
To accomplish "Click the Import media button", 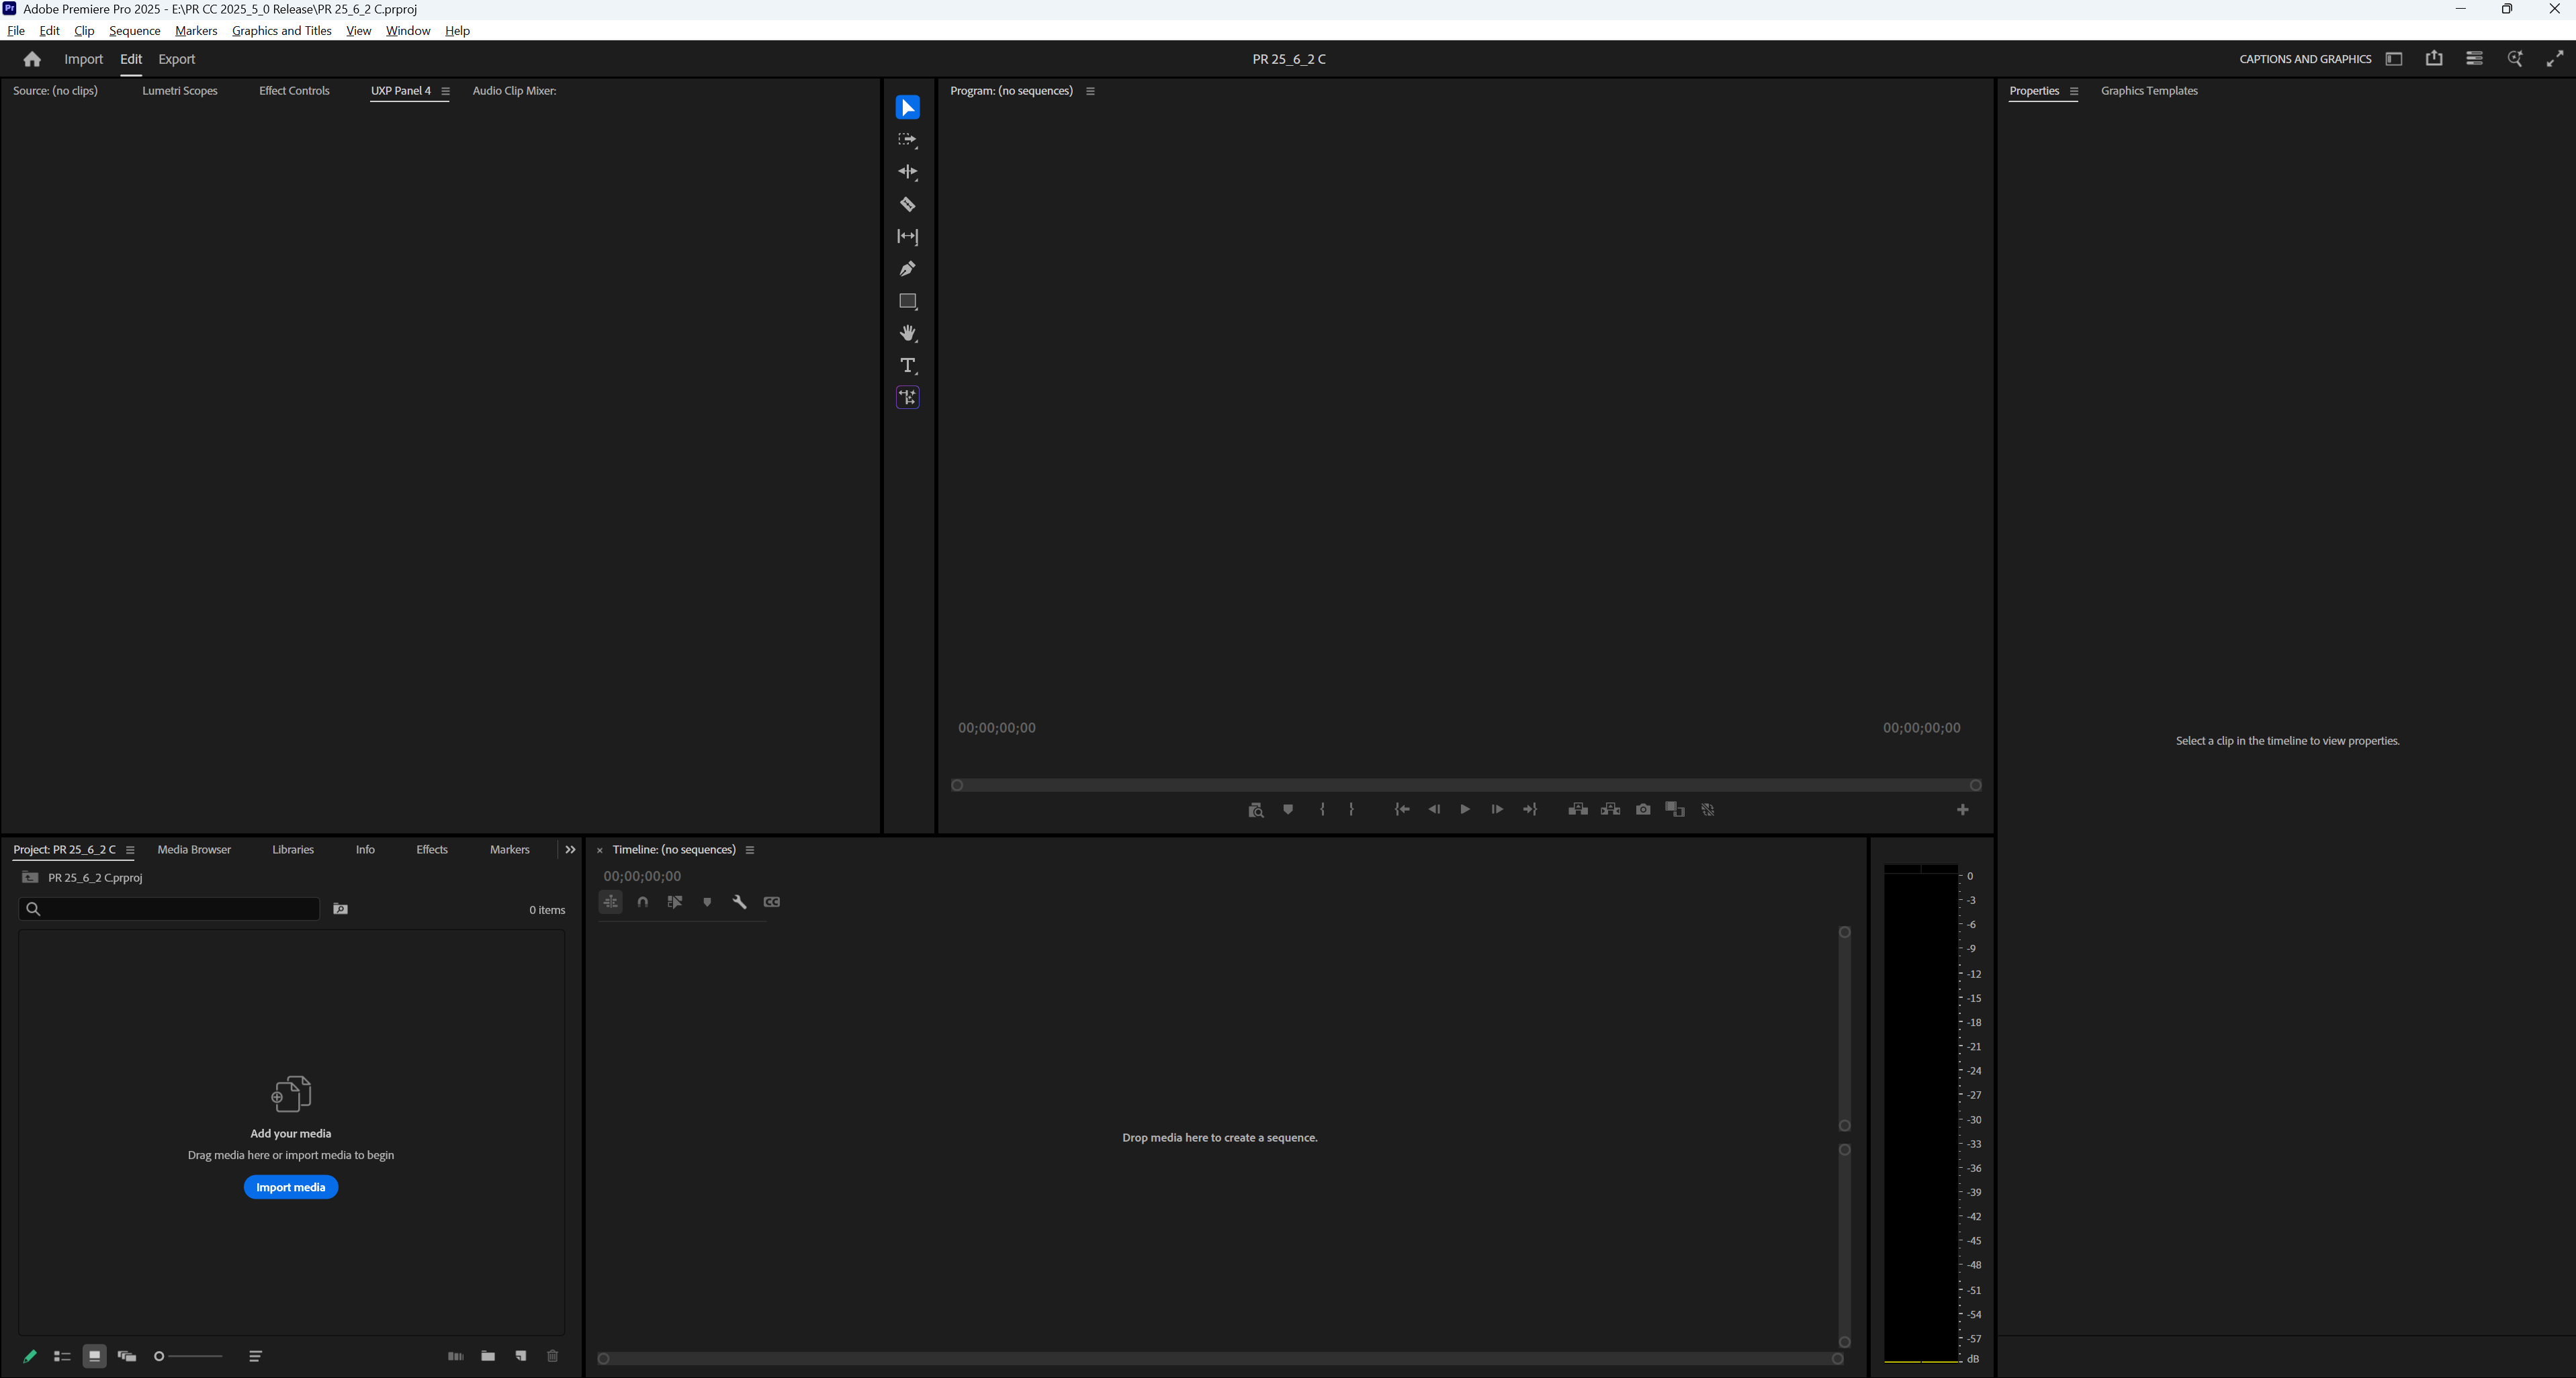I will (290, 1187).
